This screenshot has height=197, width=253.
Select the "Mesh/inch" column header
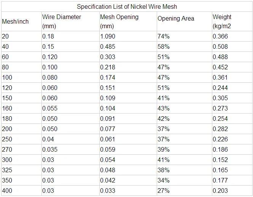[x=15, y=21]
